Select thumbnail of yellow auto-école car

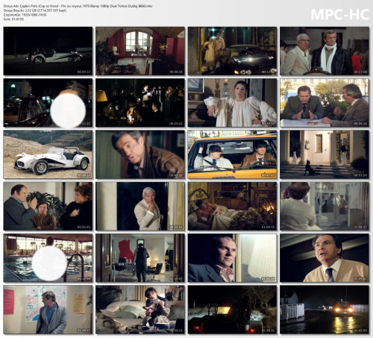click(232, 154)
